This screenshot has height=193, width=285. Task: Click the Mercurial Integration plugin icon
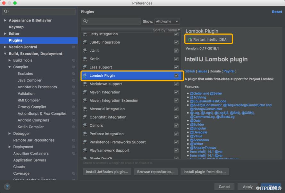pyautogui.click(x=85, y=109)
